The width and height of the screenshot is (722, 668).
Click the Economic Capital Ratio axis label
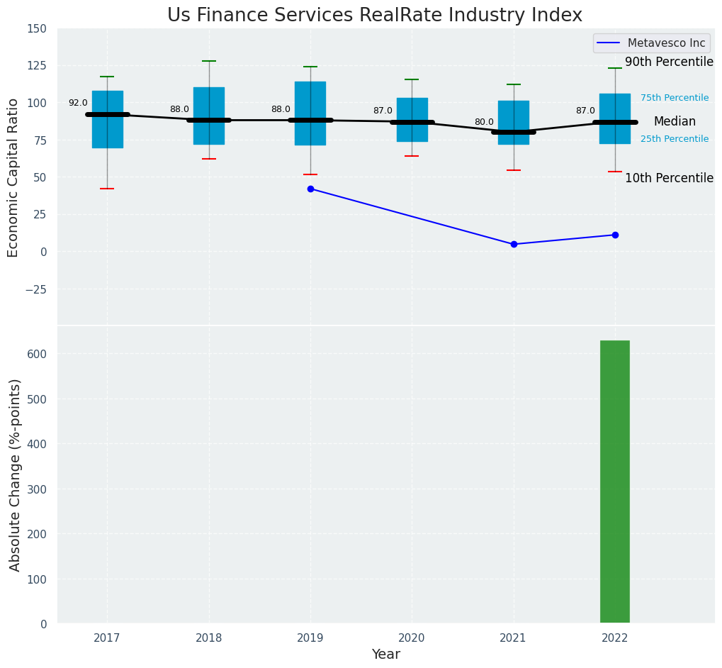pos(13,177)
